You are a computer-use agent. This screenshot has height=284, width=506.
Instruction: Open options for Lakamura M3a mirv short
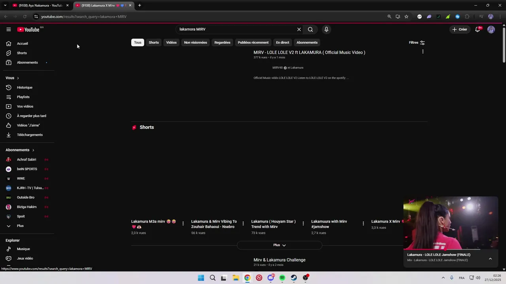(x=183, y=224)
